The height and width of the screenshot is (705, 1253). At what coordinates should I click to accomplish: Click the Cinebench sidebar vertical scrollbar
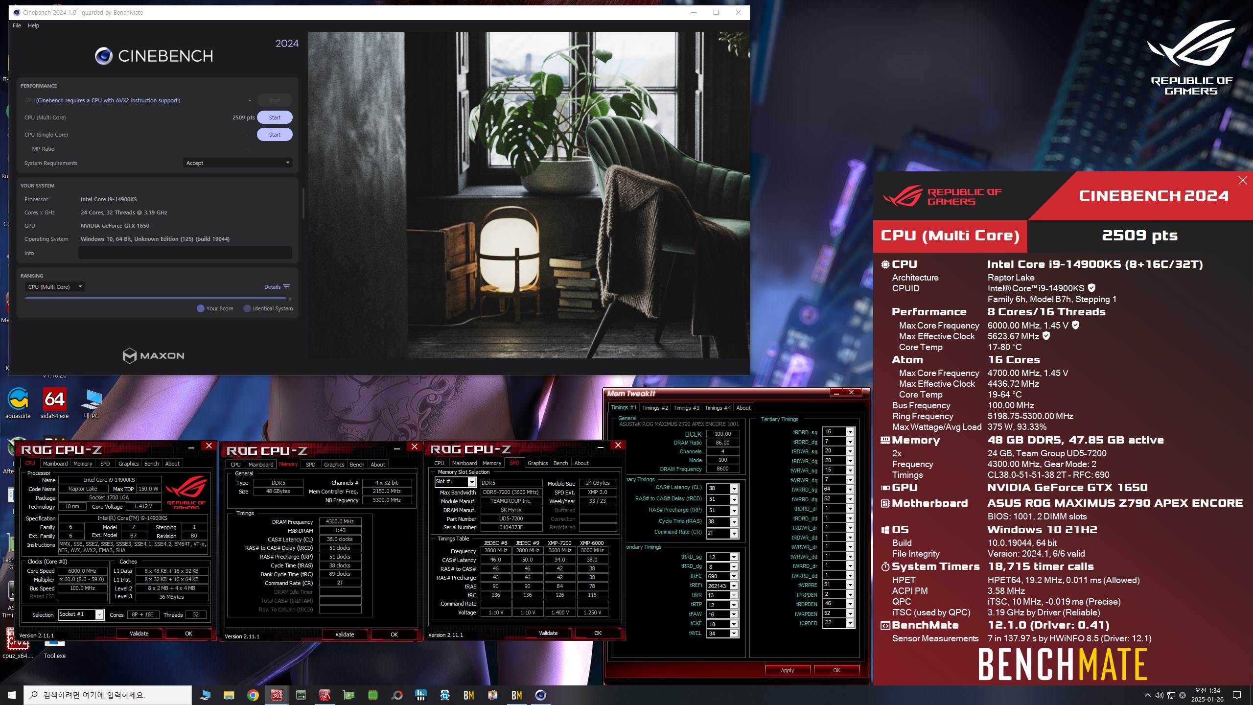click(x=303, y=203)
